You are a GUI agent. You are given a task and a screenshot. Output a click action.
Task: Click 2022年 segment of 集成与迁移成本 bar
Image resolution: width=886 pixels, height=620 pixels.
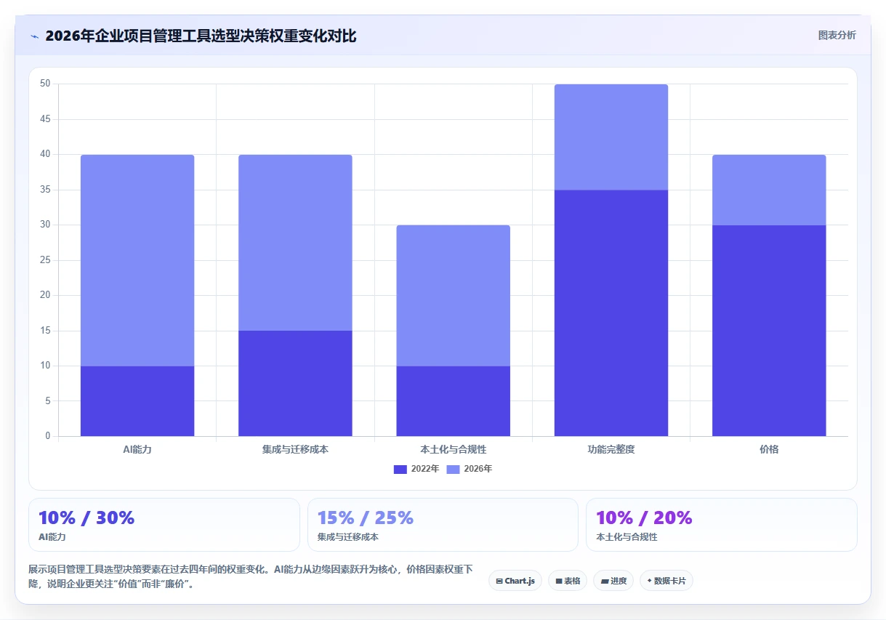(295, 383)
